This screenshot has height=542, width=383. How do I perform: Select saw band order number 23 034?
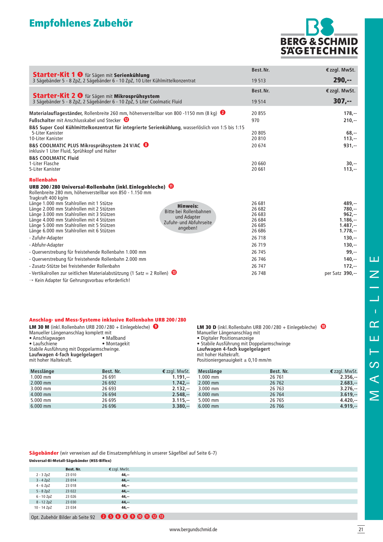pyautogui.click(x=71, y=508)
